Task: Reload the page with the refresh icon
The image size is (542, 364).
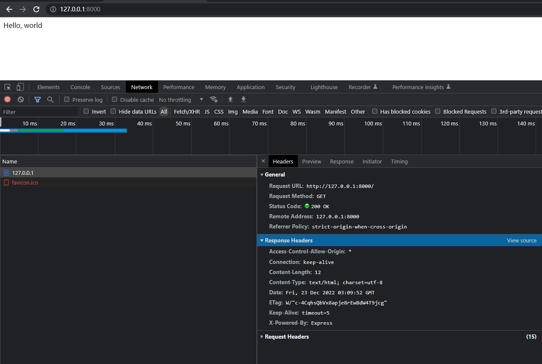Action: [36, 9]
